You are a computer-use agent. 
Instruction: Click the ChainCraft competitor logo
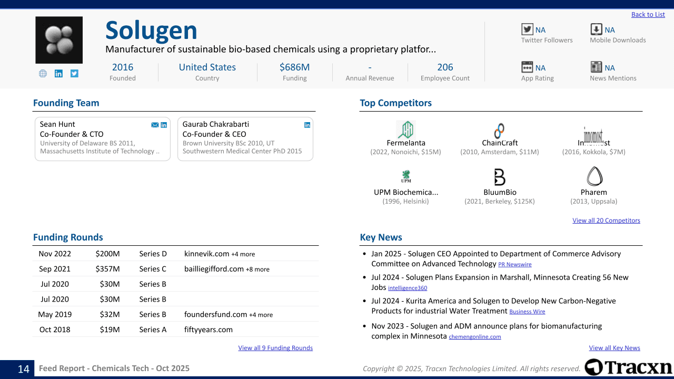(x=499, y=131)
